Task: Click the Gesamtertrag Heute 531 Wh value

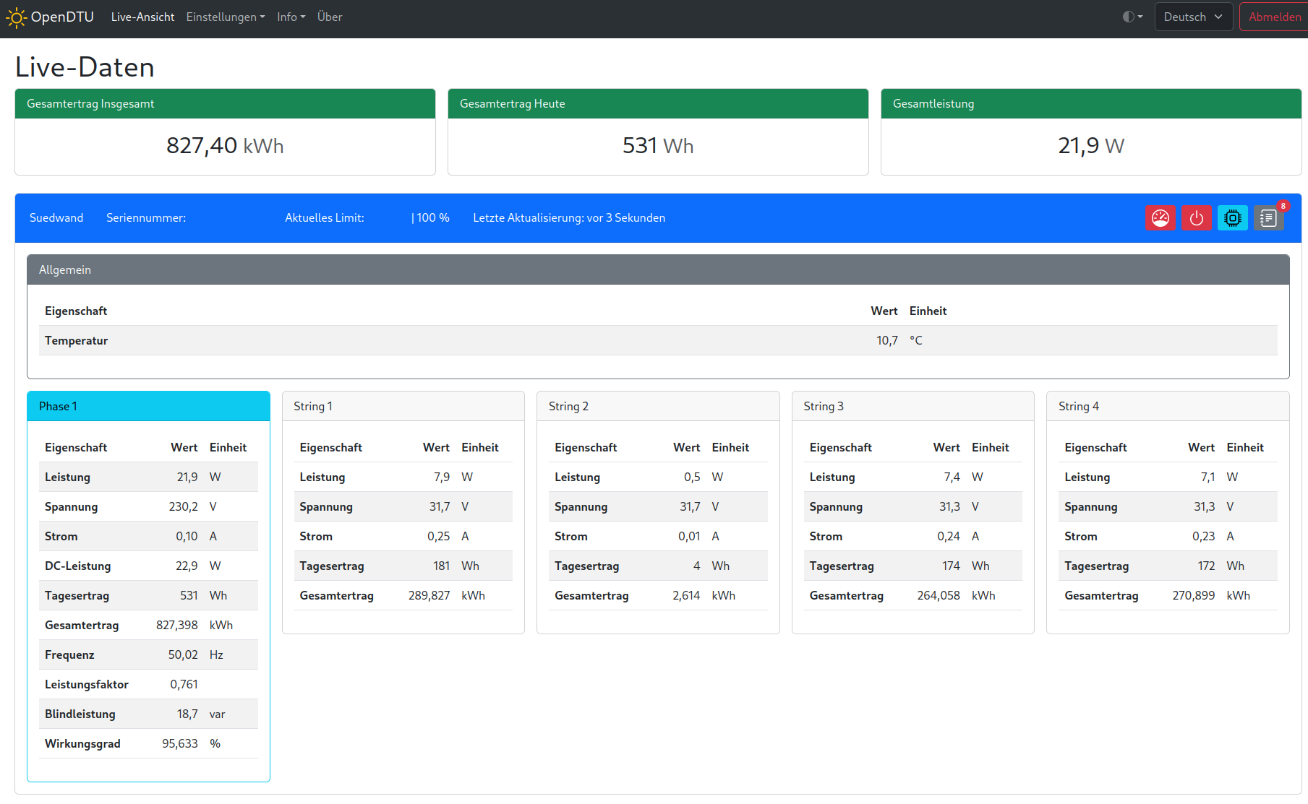Action: [x=657, y=146]
